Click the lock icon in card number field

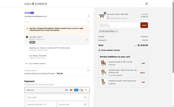click(x=85, y=97)
